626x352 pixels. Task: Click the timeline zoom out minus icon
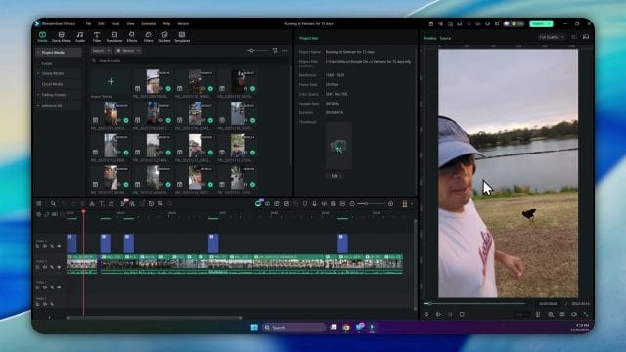352,204
